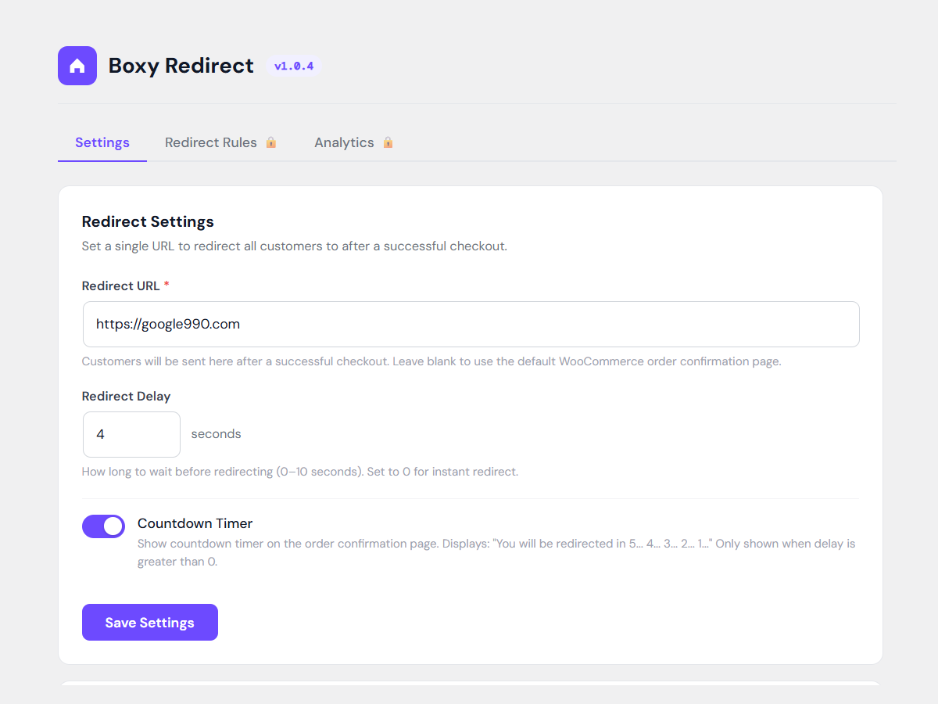Click the Redirect Delay field label

(x=126, y=397)
